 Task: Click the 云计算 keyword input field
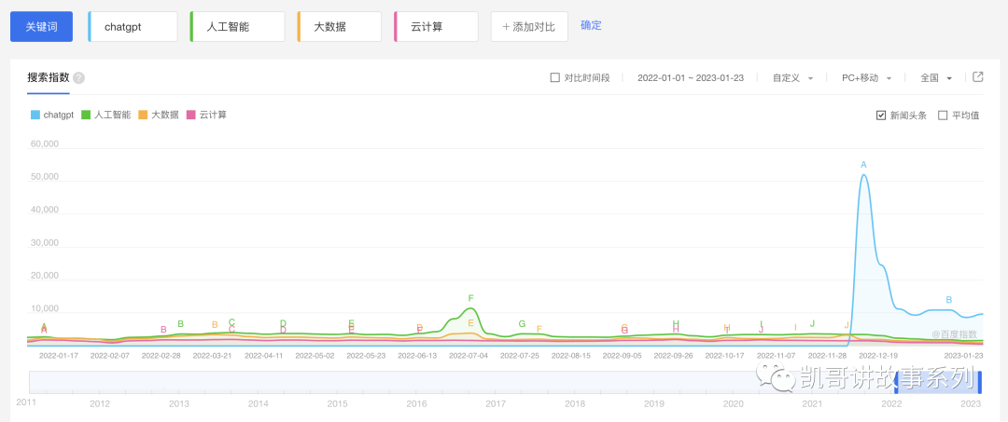point(437,26)
